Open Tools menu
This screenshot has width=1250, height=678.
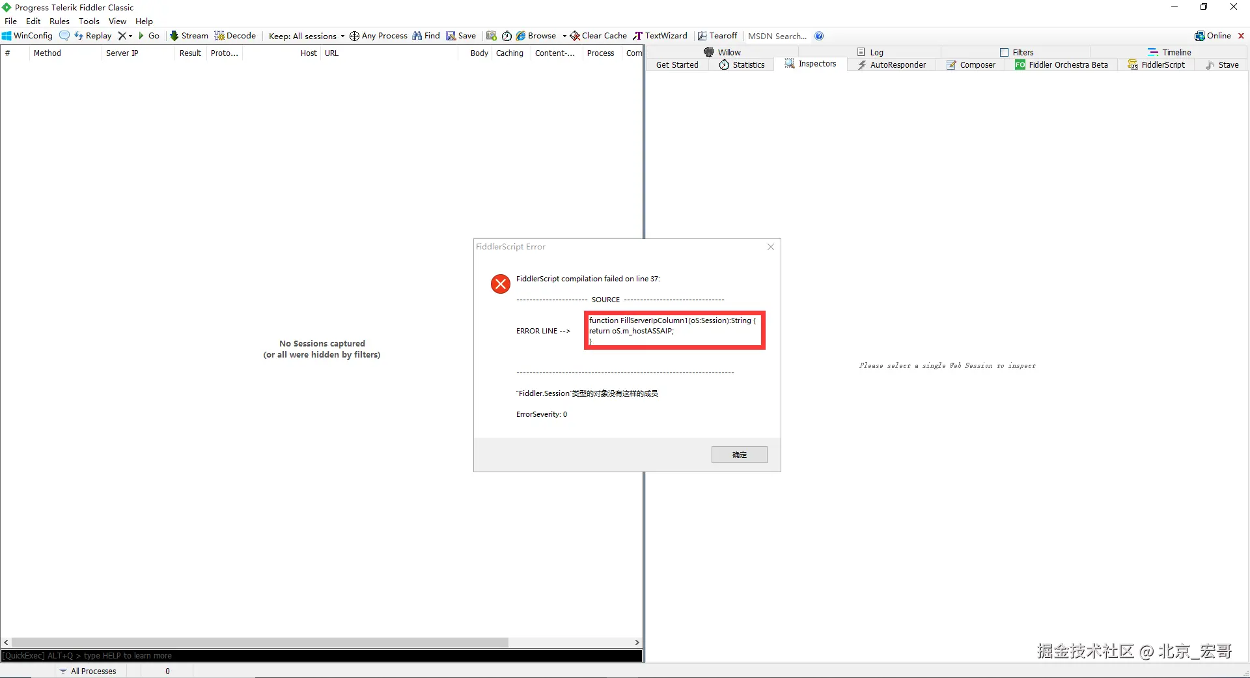point(89,21)
